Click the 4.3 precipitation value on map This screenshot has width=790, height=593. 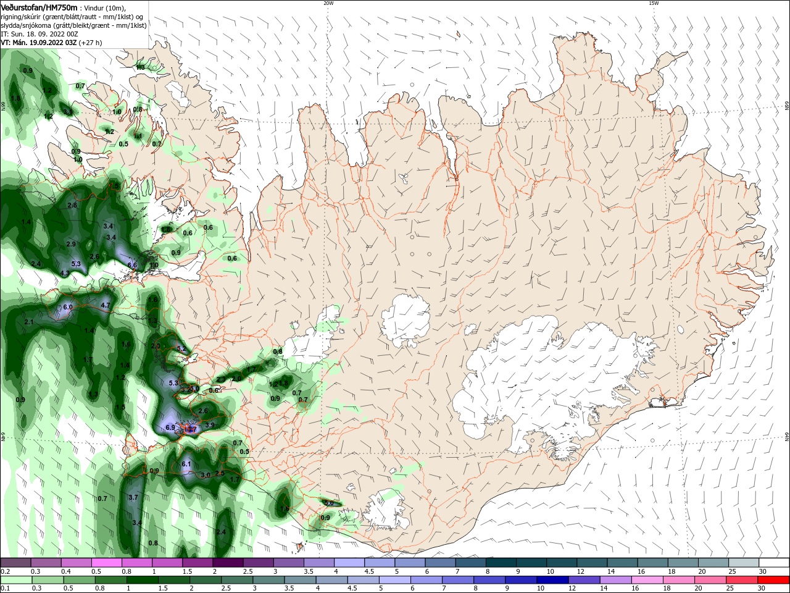pyautogui.click(x=65, y=273)
